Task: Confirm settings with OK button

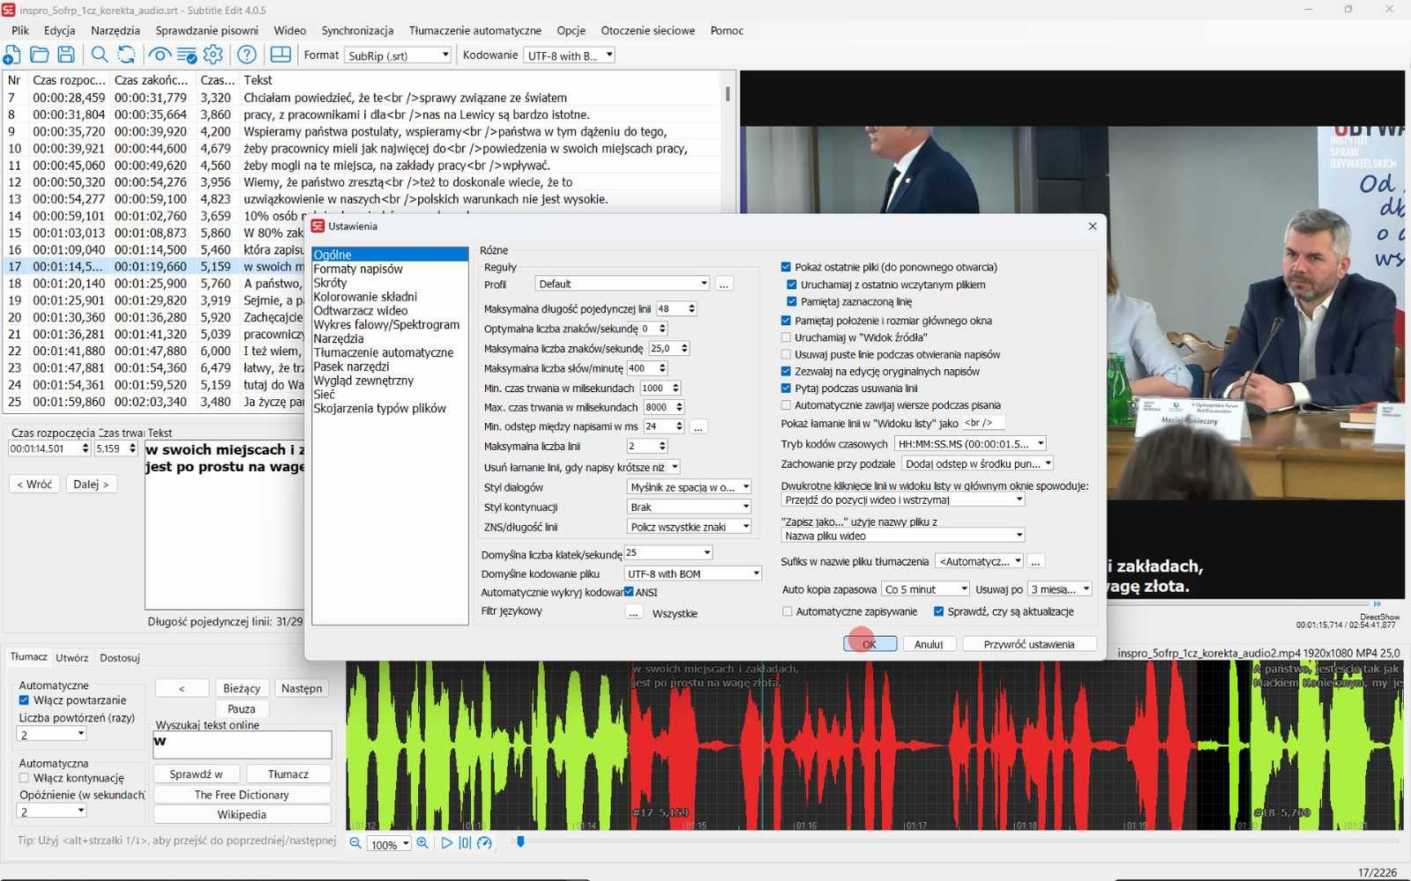Action: tap(870, 644)
